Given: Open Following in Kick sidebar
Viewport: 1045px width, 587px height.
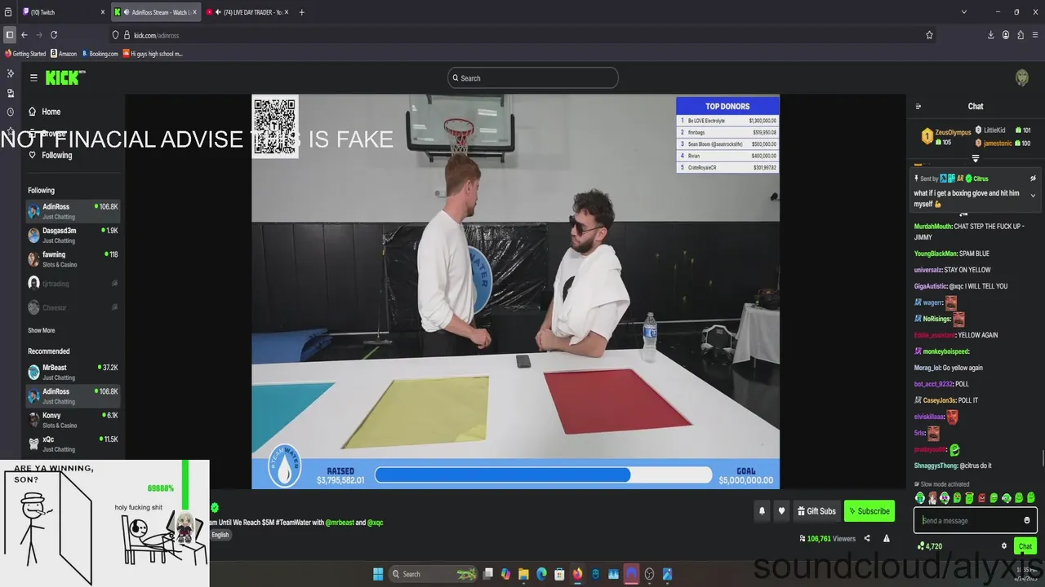Looking at the screenshot, I should click(x=51, y=155).
